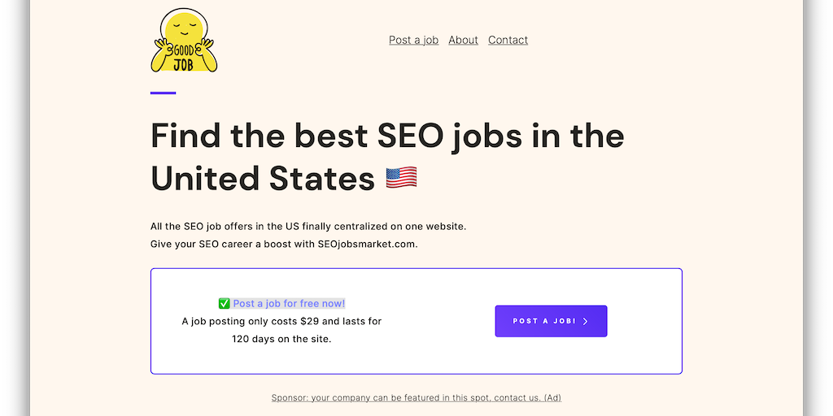833x416 pixels.
Task: Click the green checkmark emoji
Action: pos(225,304)
